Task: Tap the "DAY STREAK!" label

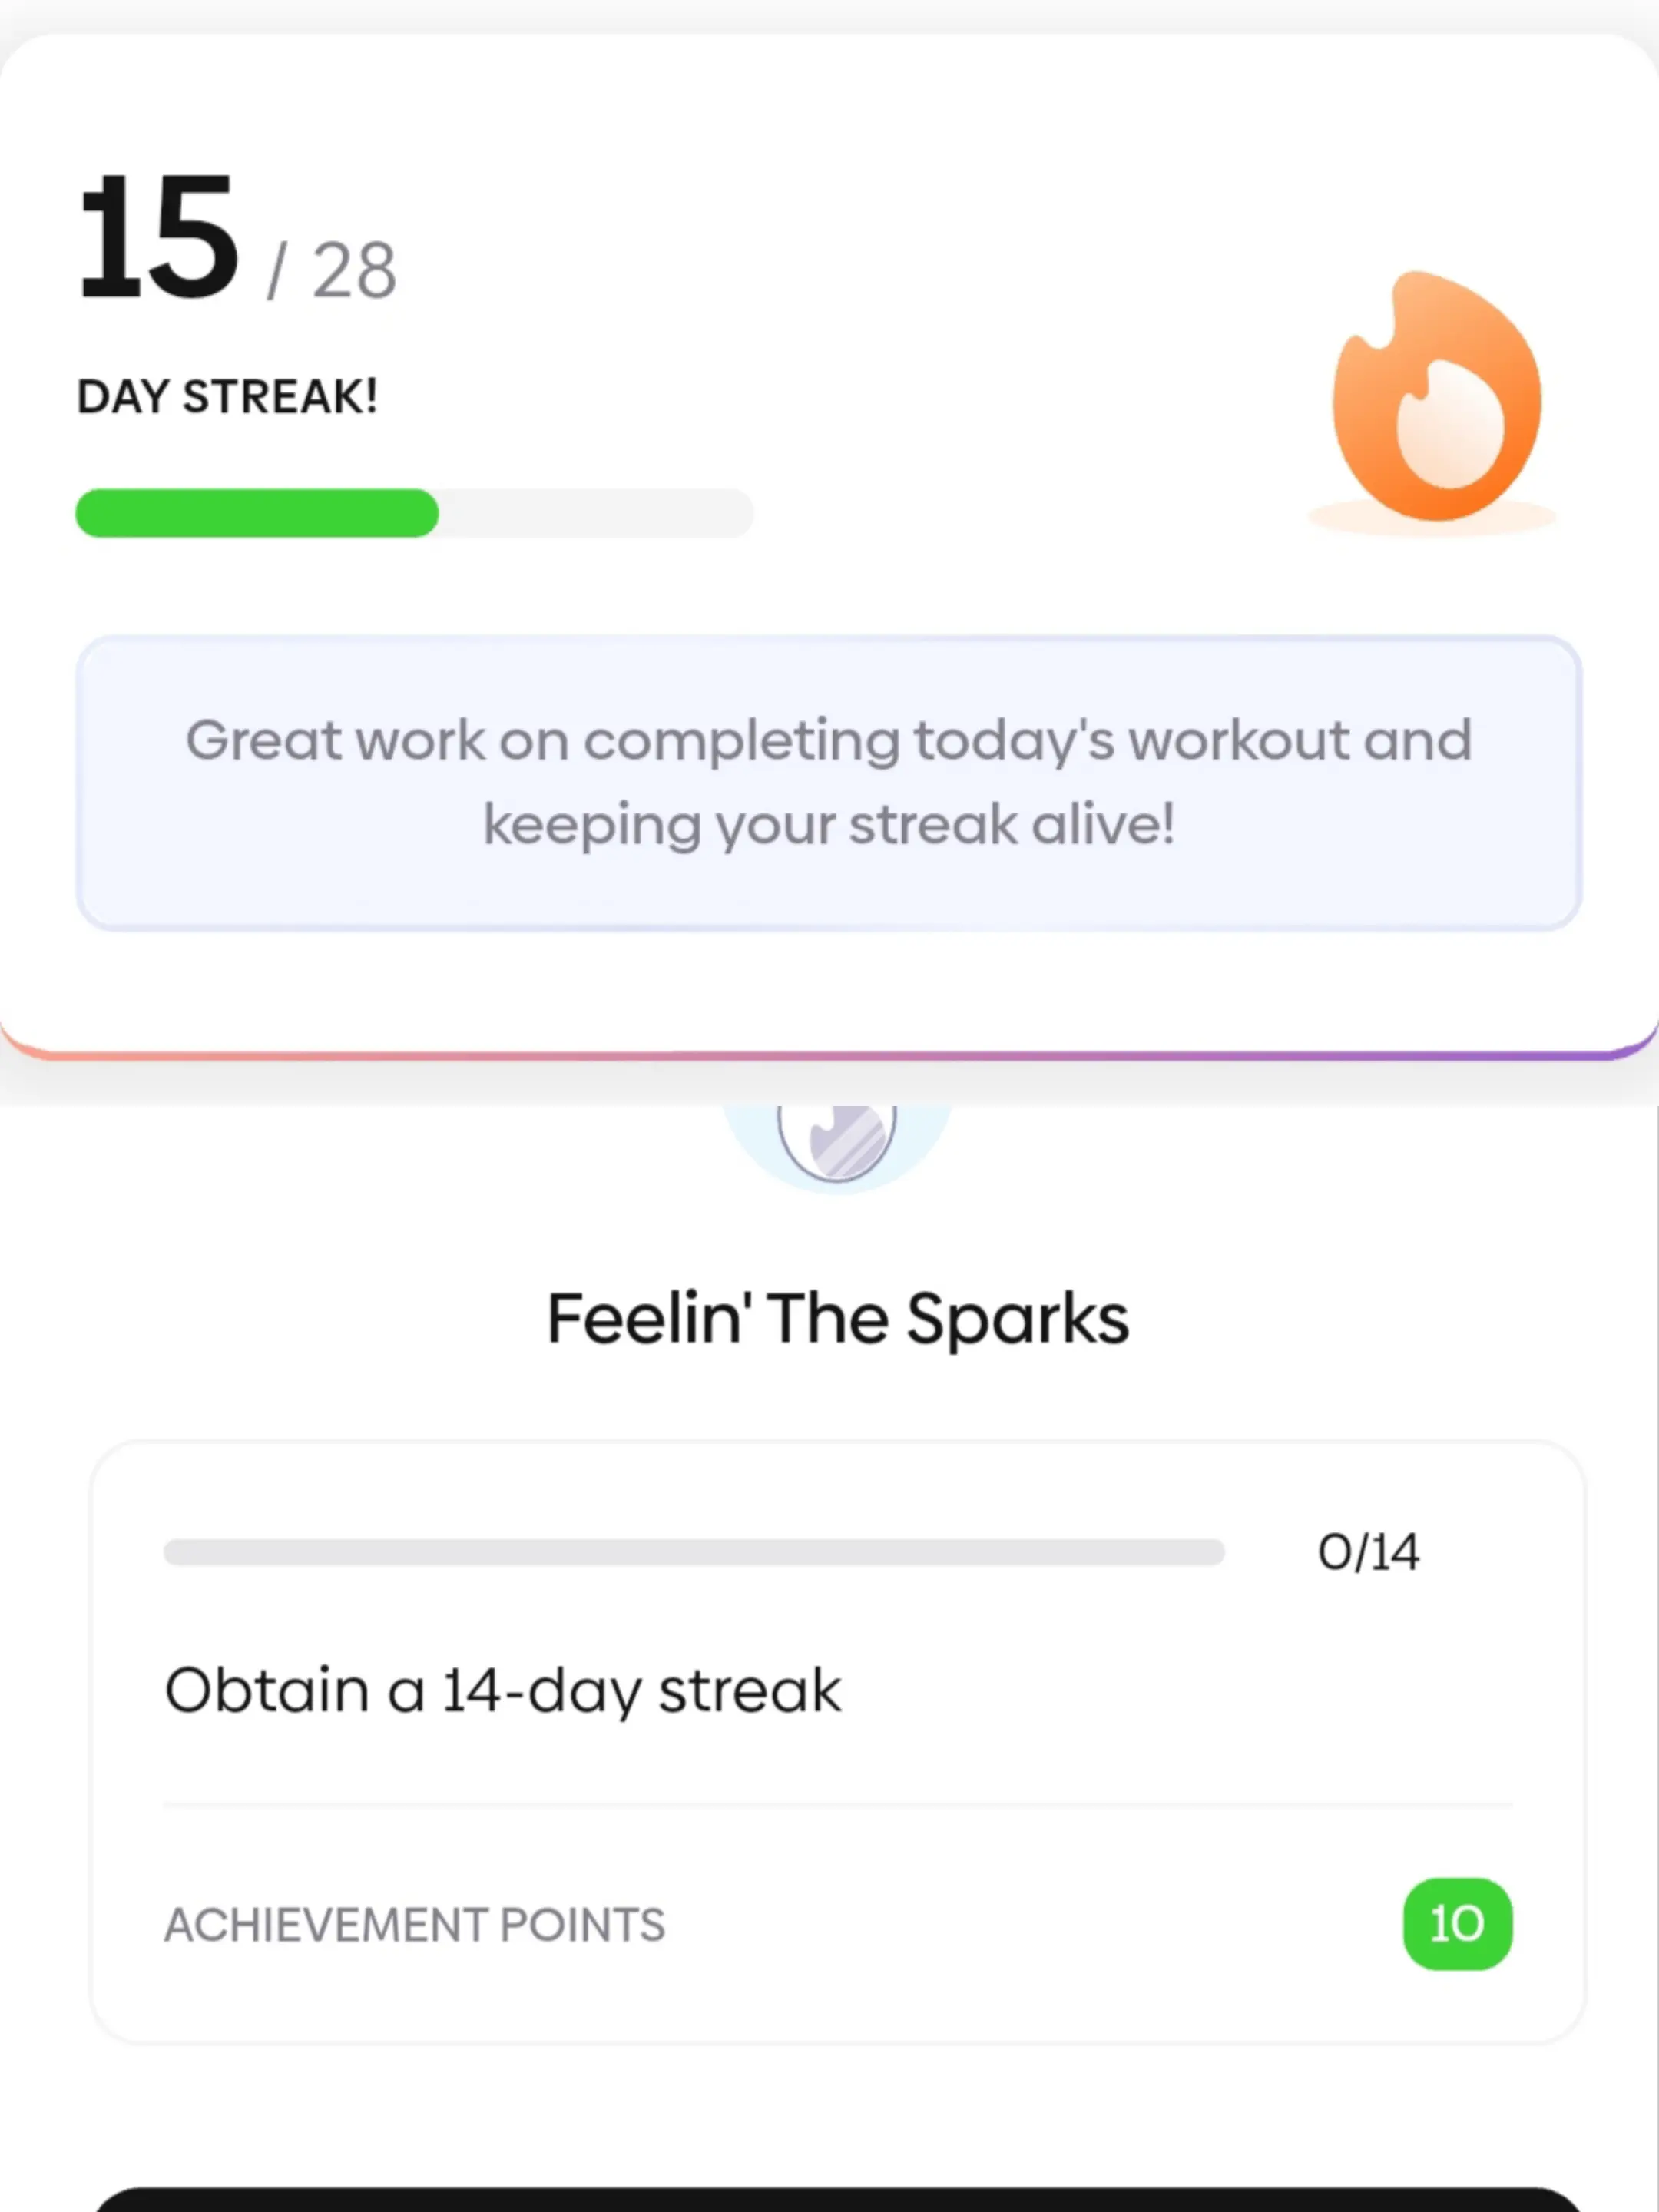Action: coord(227,397)
